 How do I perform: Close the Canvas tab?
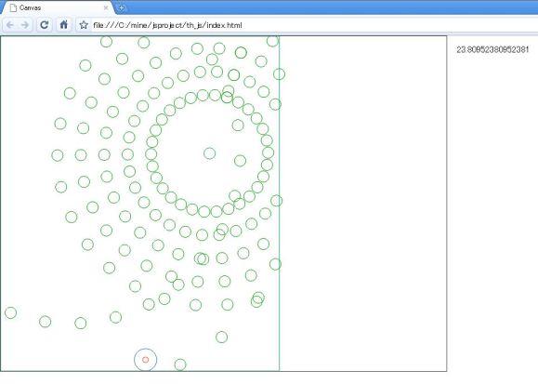pyautogui.click(x=106, y=7)
